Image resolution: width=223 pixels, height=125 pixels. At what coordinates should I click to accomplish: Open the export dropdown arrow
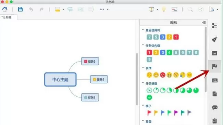[217, 10]
